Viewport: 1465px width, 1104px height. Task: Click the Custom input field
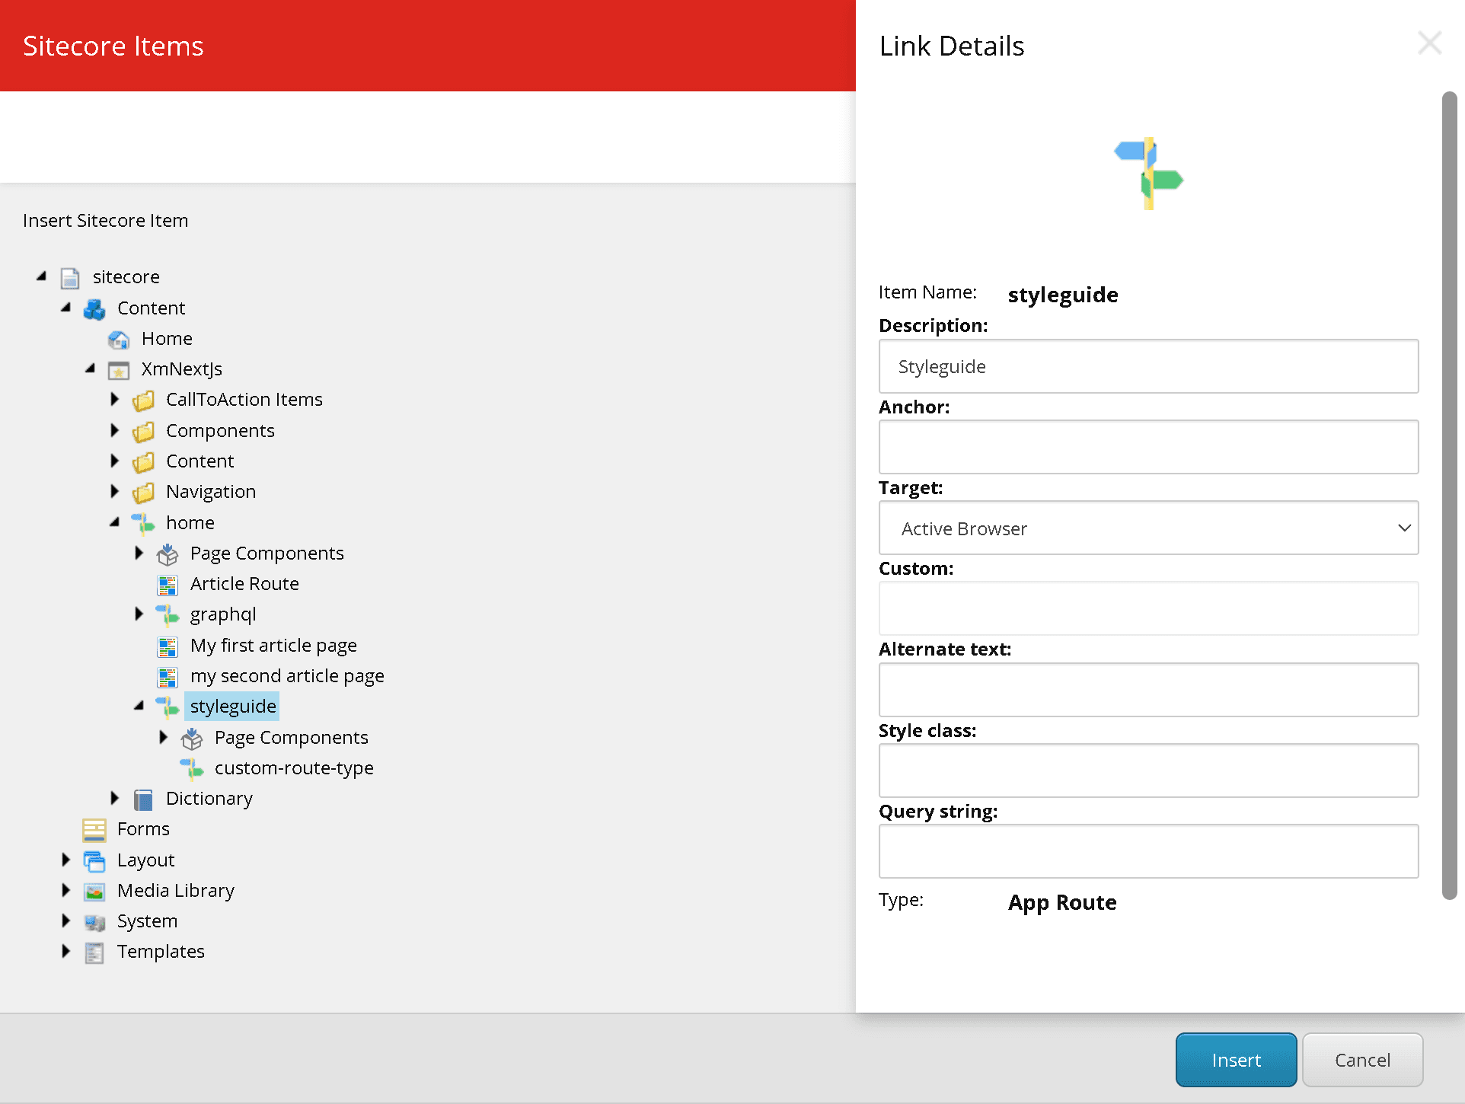pyautogui.click(x=1148, y=608)
